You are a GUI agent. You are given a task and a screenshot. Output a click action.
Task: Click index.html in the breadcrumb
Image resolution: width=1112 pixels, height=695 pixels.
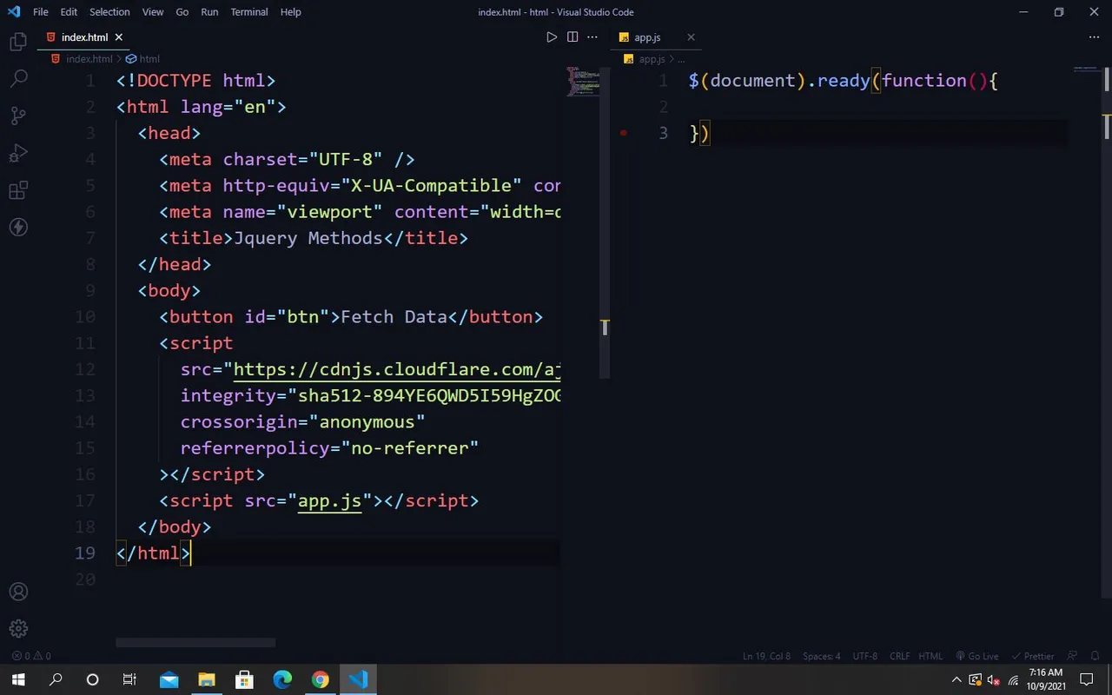pos(89,59)
